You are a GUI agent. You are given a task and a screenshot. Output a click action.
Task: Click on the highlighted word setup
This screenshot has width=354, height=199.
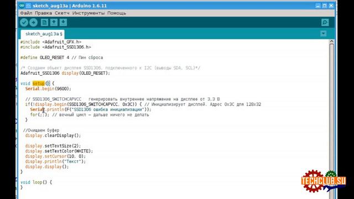click(x=39, y=83)
